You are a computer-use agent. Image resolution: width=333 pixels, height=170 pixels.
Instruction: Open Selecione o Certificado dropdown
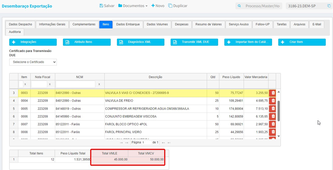point(33,62)
